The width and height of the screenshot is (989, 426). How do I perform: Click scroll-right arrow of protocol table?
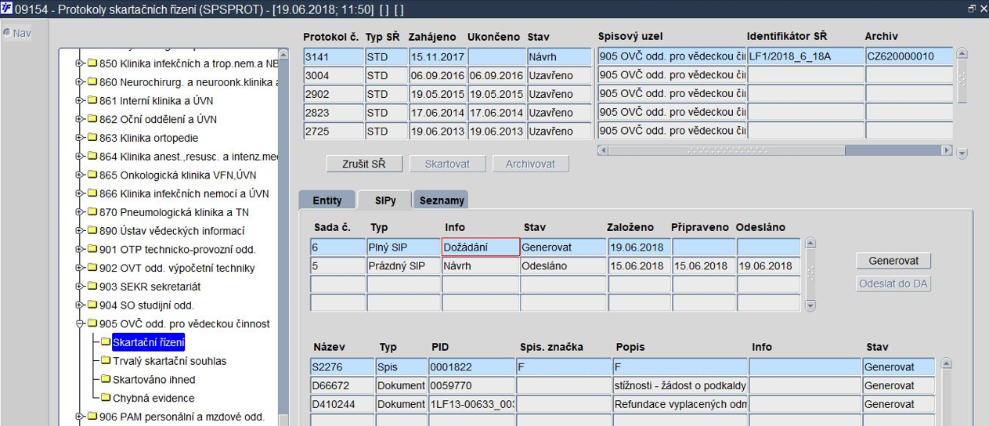pos(947,150)
